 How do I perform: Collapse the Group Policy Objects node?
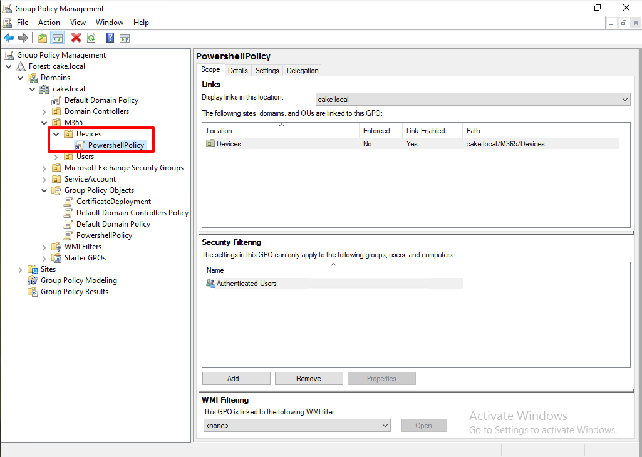[x=44, y=190]
